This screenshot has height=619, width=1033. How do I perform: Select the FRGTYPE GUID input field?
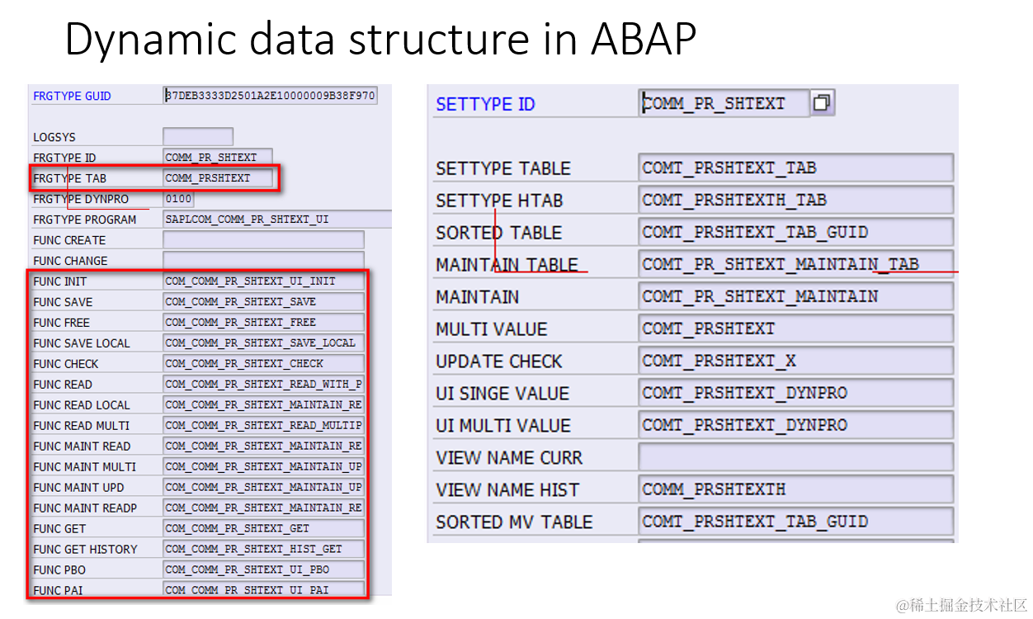(271, 96)
